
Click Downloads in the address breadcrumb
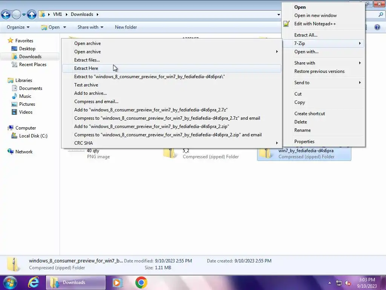pos(82,14)
